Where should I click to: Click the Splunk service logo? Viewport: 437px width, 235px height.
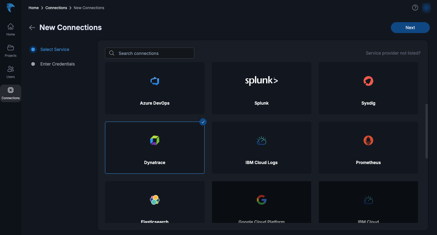point(261,81)
